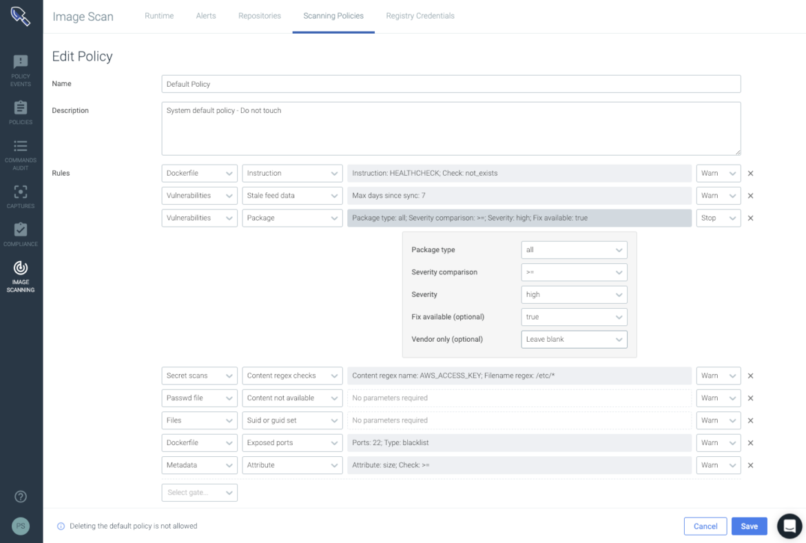Click the Sysdig shovel logo
The image size is (806, 543).
[x=21, y=16]
